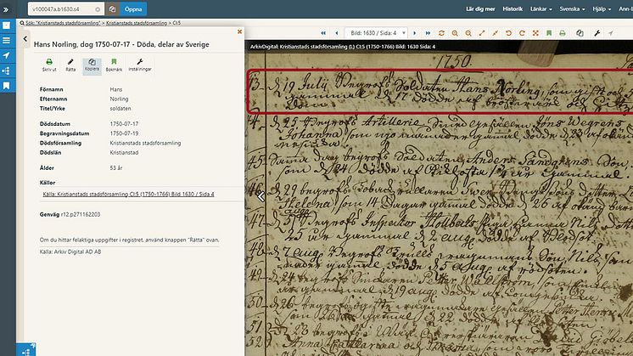Copy the AID using the icon beside Öppna
Image resolution: width=633 pixels, height=356 pixels.
[112, 8]
